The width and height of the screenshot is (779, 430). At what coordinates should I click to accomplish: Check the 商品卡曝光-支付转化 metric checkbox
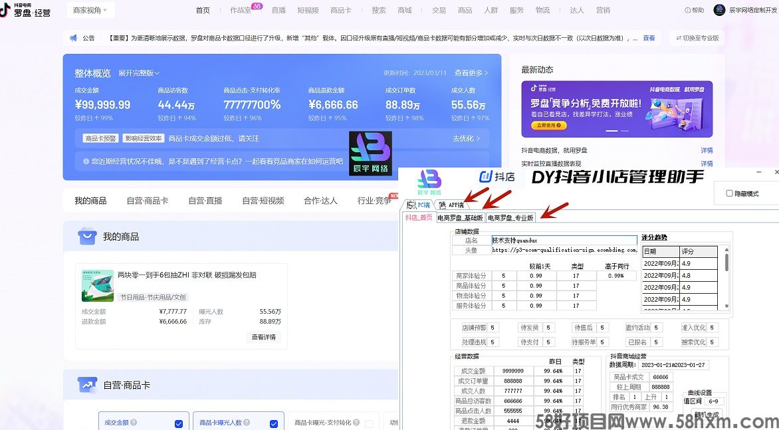(x=369, y=423)
